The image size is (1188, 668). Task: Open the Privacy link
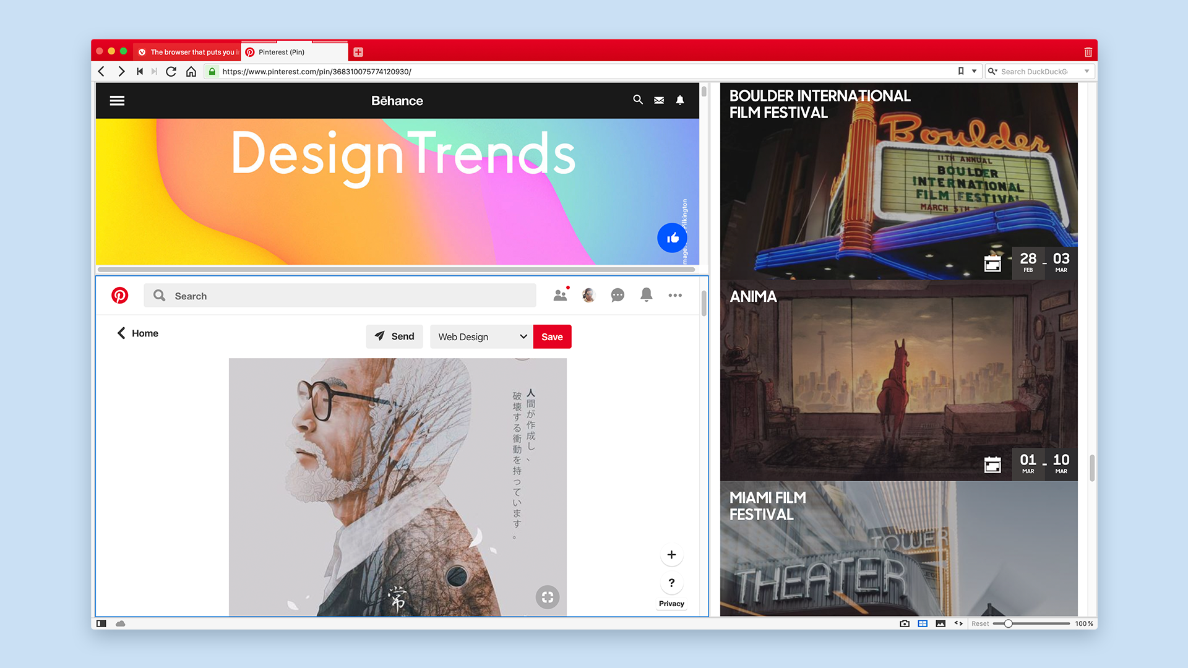point(671,604)
